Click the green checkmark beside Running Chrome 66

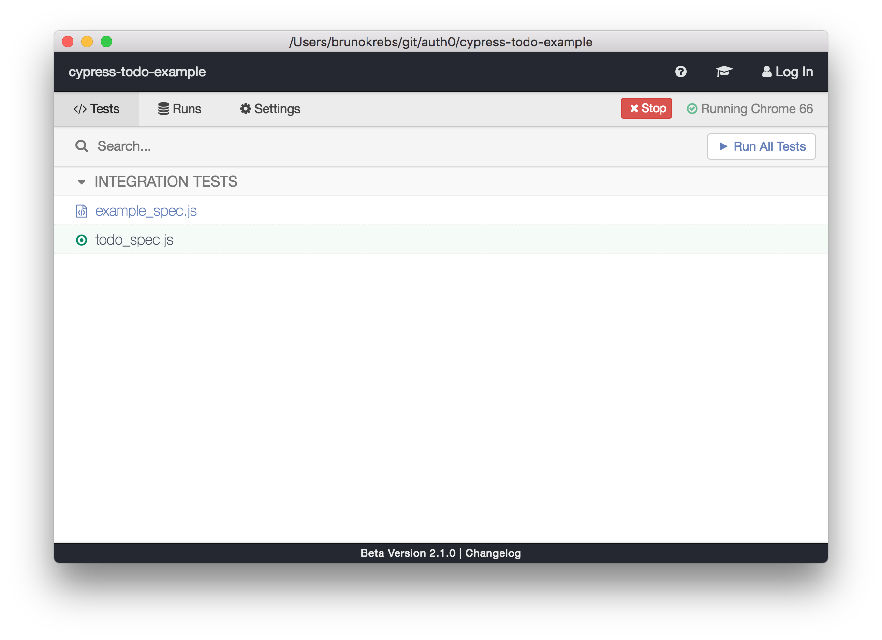click(x=692, y=109)
